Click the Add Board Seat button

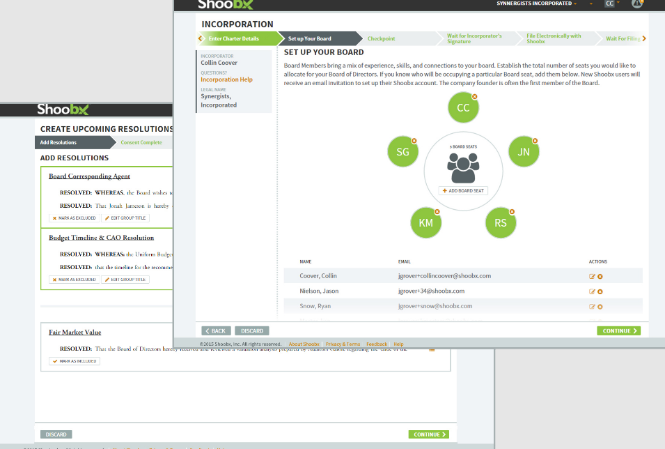tap(464, 190)
